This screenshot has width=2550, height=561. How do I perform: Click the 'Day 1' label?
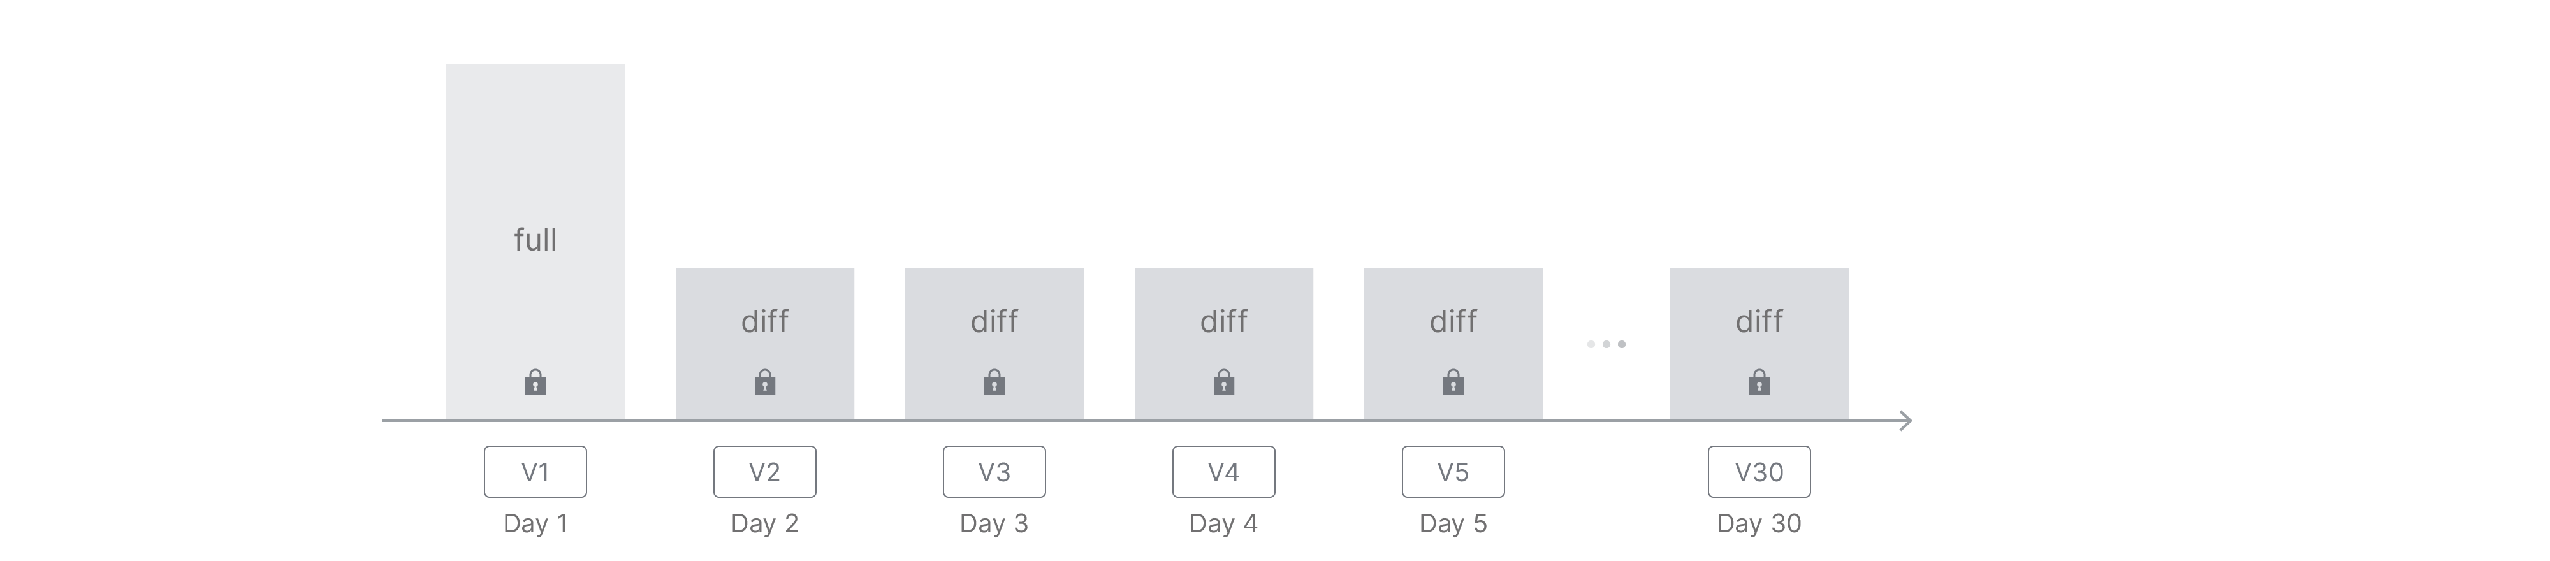coord(535,523)
